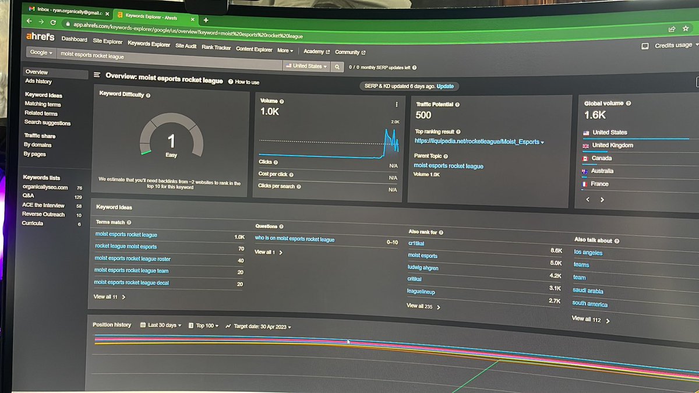Image resolution: width=699 pixels, height=393 pixels.
Task: Click the Also talk about info icon
Action: (x=616, y=240)
